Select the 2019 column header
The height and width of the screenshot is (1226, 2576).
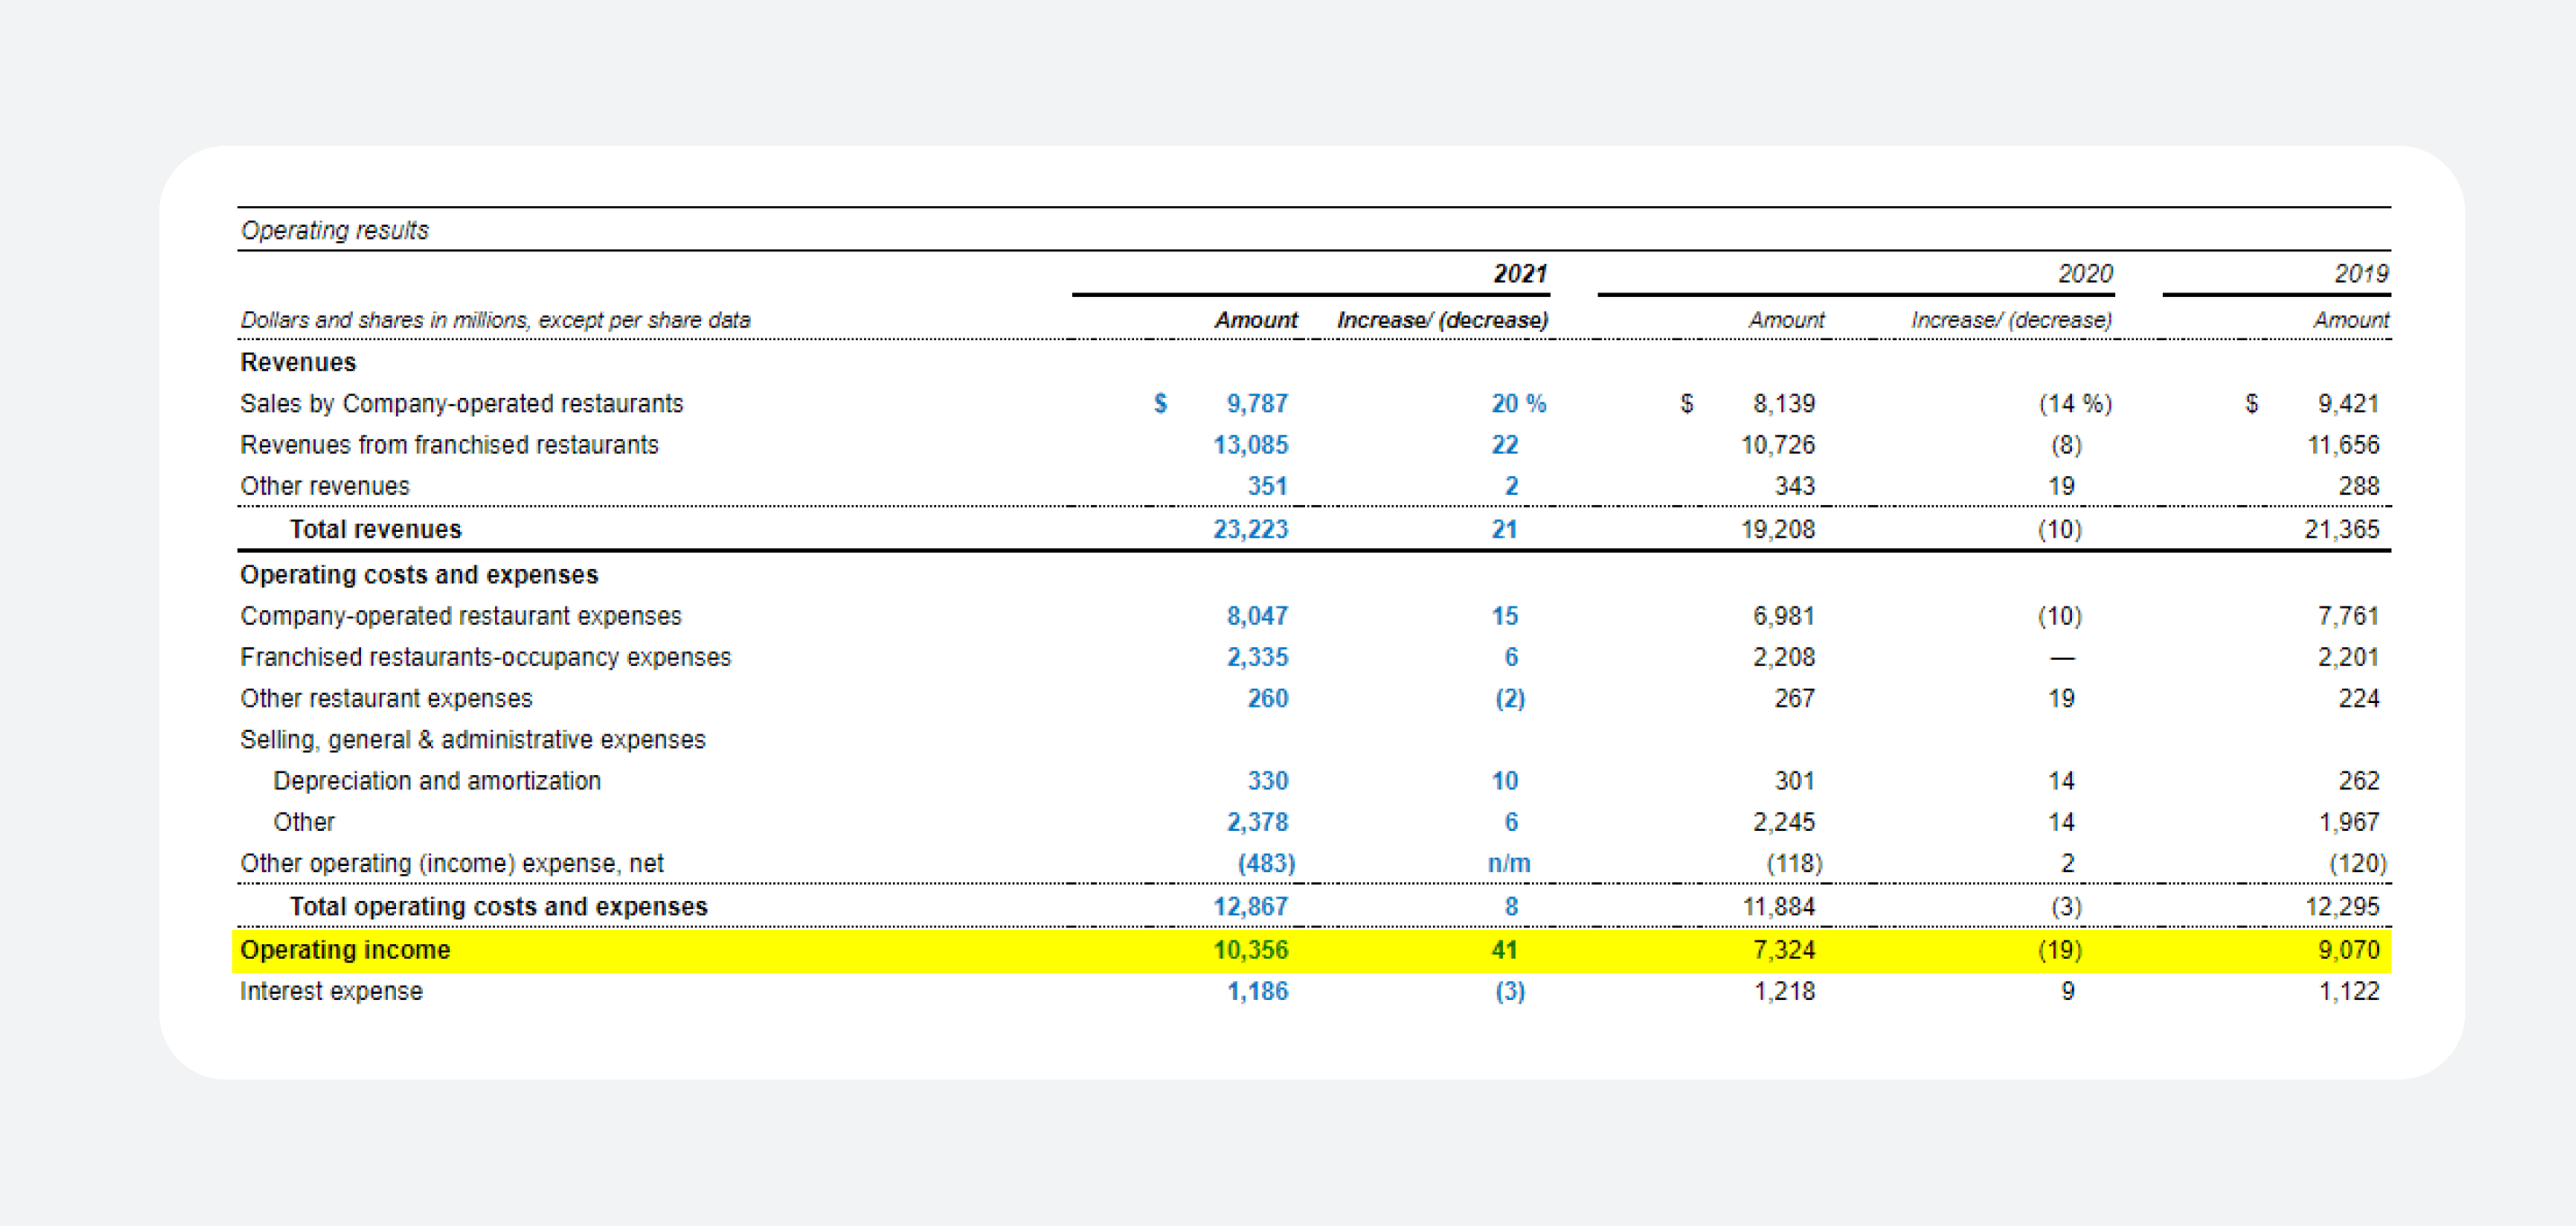click(2361, 273)
